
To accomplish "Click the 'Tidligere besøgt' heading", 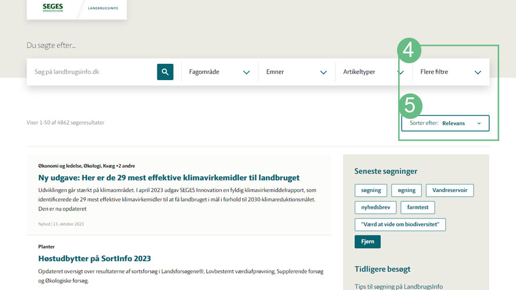I will 383,269.
